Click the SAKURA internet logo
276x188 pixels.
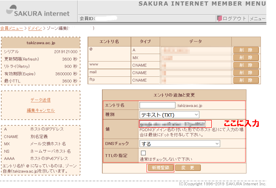(x=38, y=11)
